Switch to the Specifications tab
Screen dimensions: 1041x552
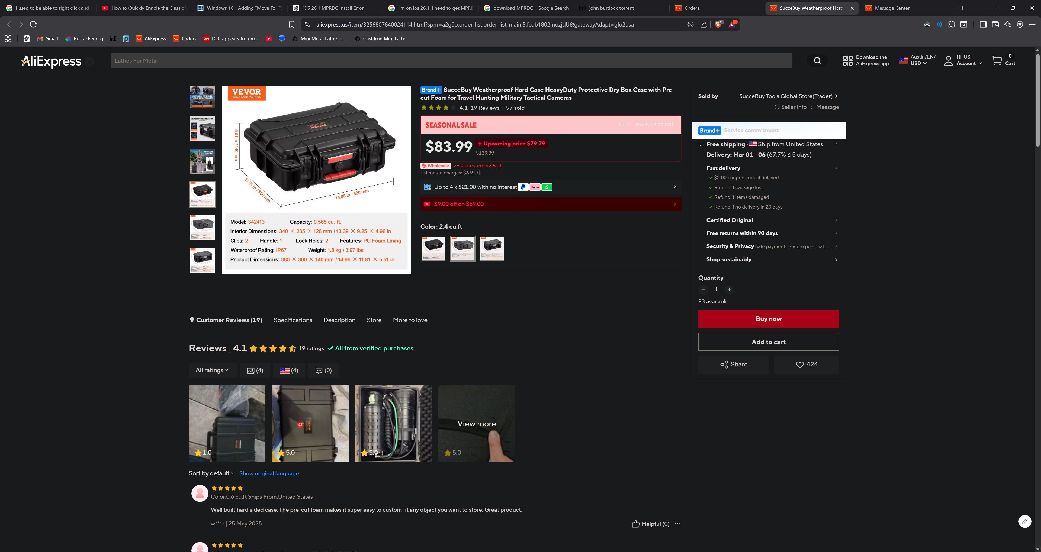coord(293,320)
